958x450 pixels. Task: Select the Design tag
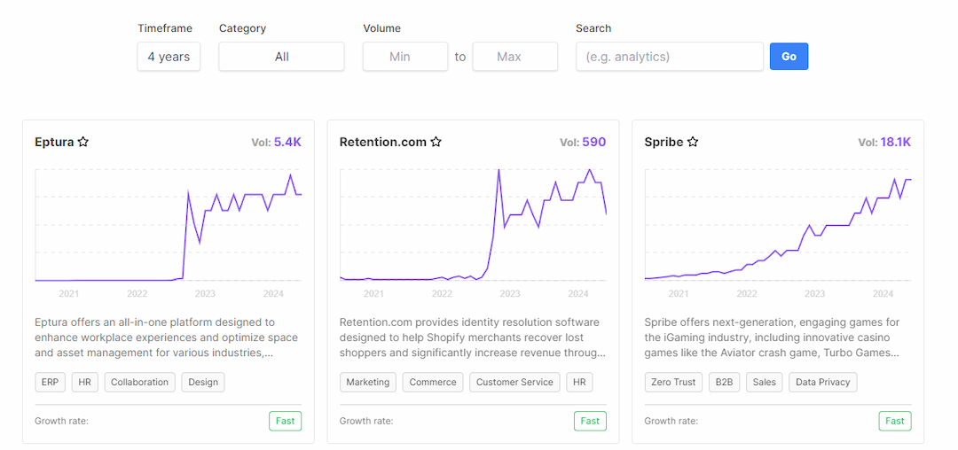203,383
